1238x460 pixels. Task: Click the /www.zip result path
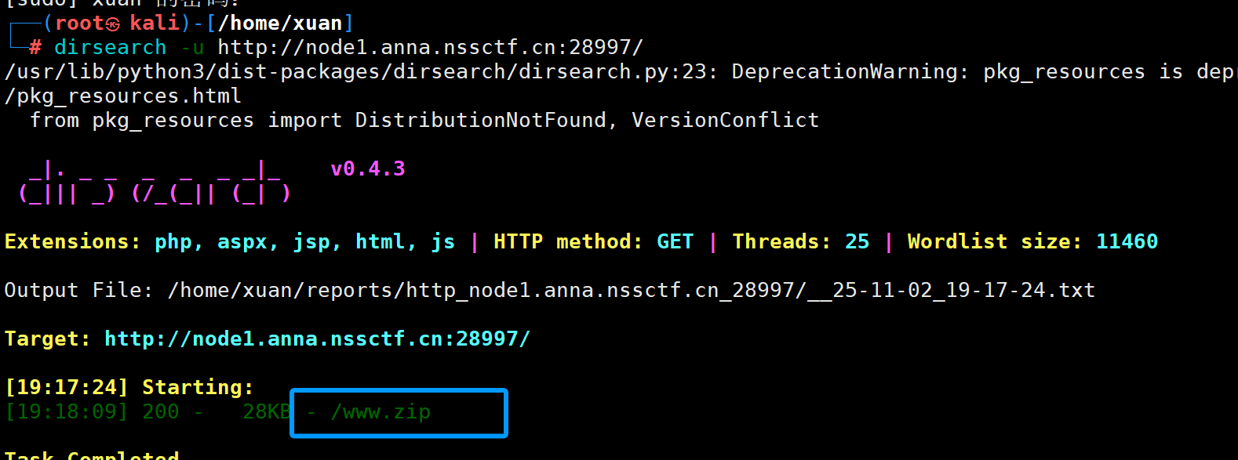click(x=381, y=412)
